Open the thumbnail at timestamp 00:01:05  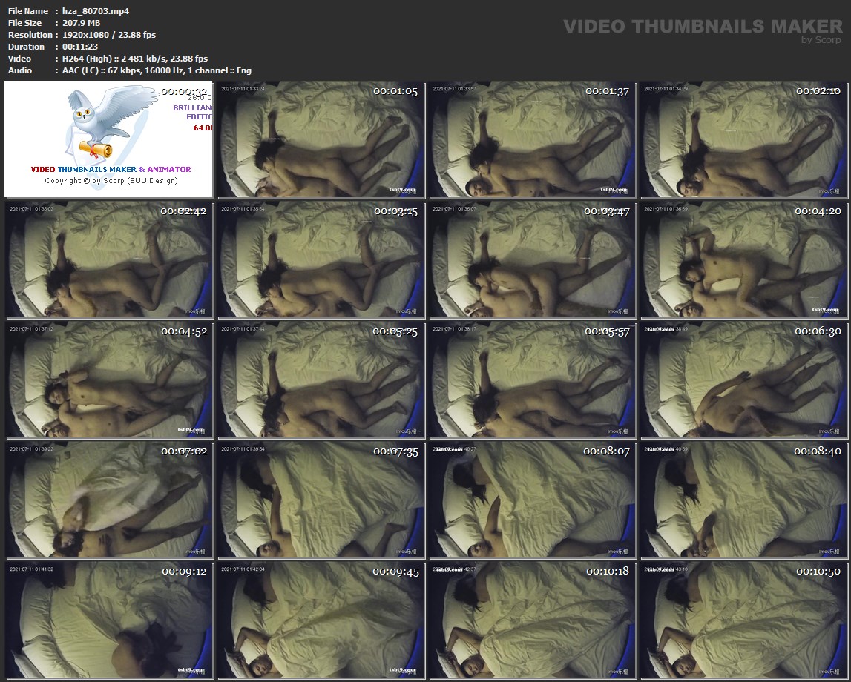[321, 139]
